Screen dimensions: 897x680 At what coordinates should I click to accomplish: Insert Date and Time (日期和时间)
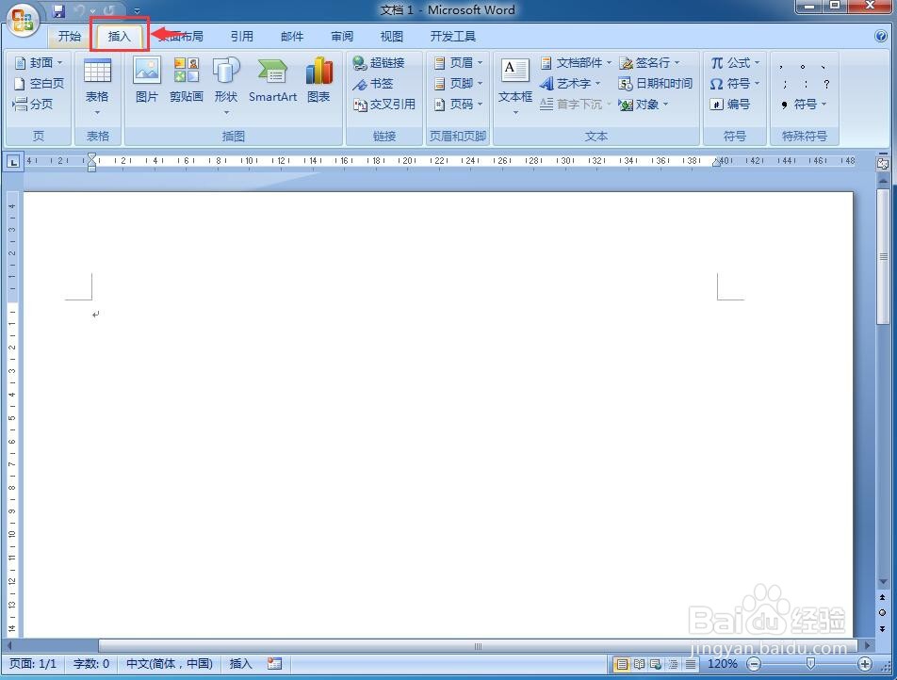656,84
